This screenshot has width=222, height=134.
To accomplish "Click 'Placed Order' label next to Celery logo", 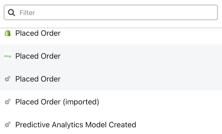I will [38, 56].
